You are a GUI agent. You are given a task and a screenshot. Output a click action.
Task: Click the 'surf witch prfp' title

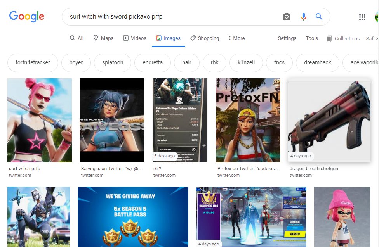(x=24, y=169)
